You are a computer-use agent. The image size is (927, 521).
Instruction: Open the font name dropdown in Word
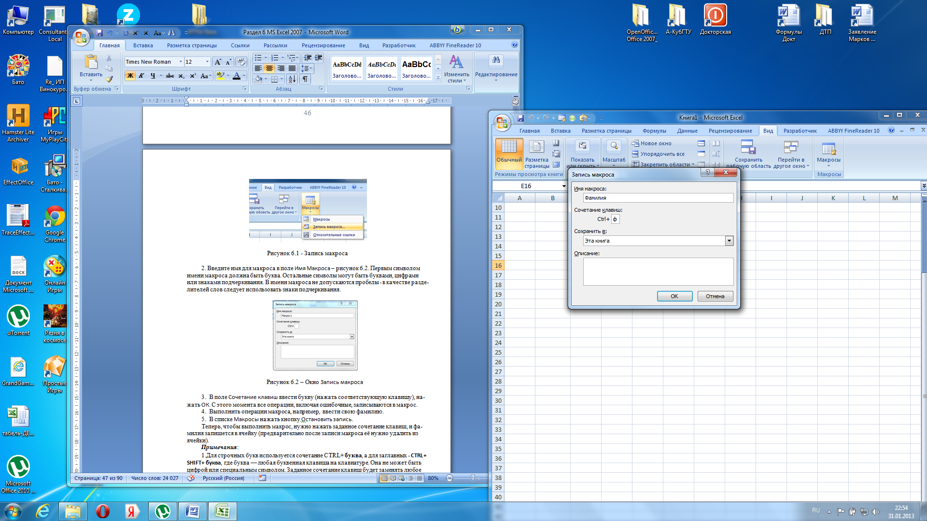click(x=181, y=62)
